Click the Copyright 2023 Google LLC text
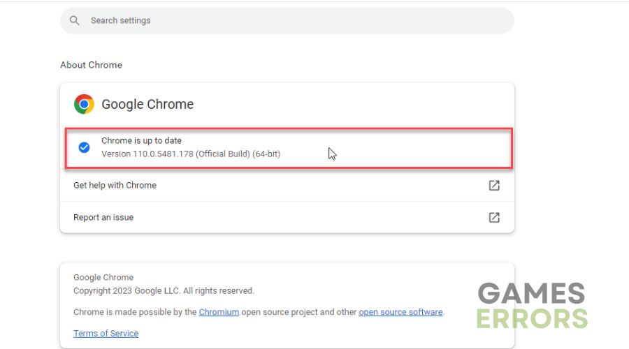Image resolution: width=629 pixels, height=349 pixels. tap(164, 290)
